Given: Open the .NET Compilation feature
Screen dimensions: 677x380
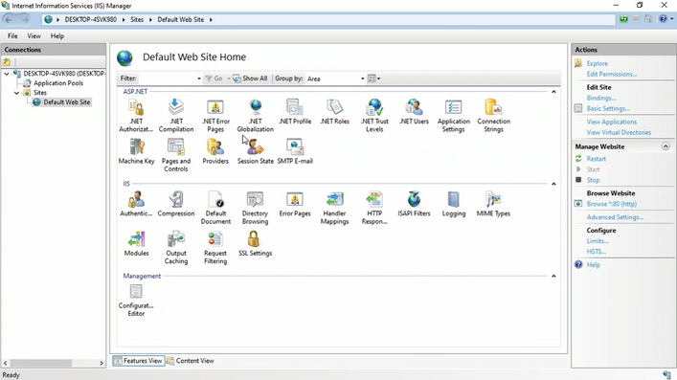Looking at the screenshot, I should (176, 115).
